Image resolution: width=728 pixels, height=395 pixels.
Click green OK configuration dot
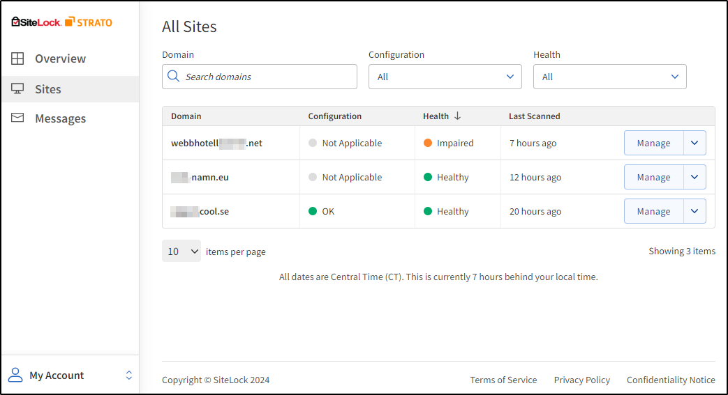coord(313,211)
